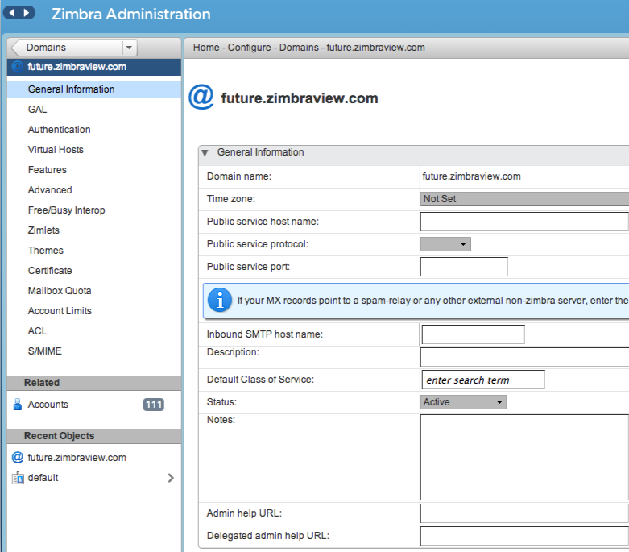Click the Recent Objects section header
The height and width of the screenshot is (552, 629).
[94, 436]
